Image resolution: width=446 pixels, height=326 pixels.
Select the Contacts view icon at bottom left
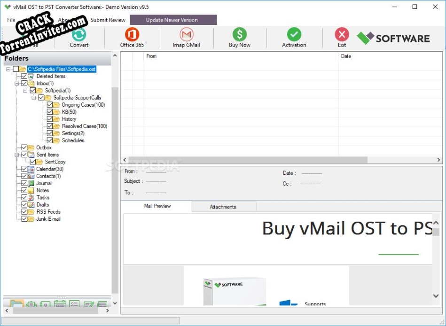point(45,303)
